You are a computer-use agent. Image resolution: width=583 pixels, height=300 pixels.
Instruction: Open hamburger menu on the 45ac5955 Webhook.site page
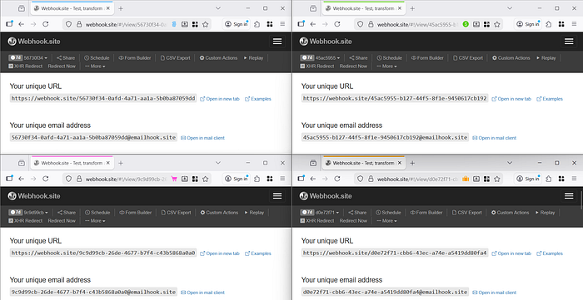tap(569, 42)
